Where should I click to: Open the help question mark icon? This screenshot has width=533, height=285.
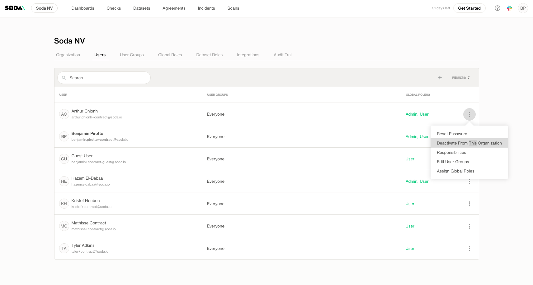tap(497, 8)
